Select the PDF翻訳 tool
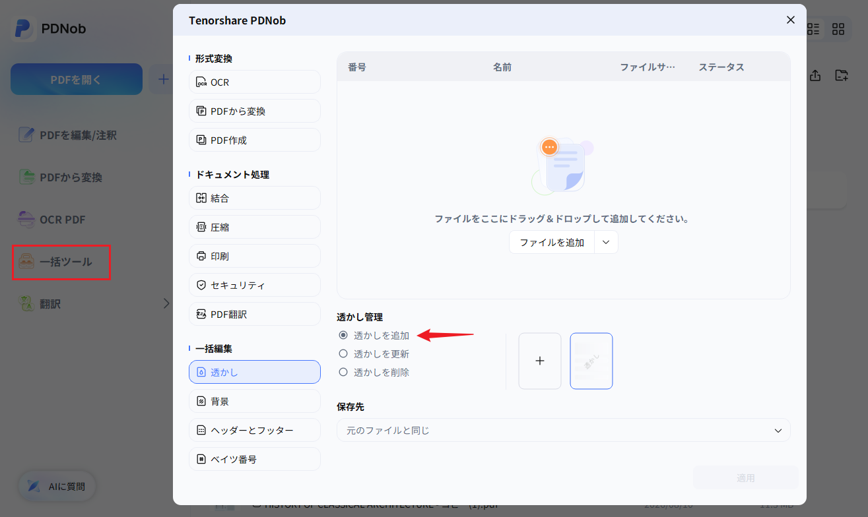 coord(255,314)
